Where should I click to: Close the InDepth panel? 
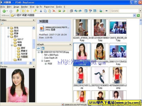(x=70, y=44)
